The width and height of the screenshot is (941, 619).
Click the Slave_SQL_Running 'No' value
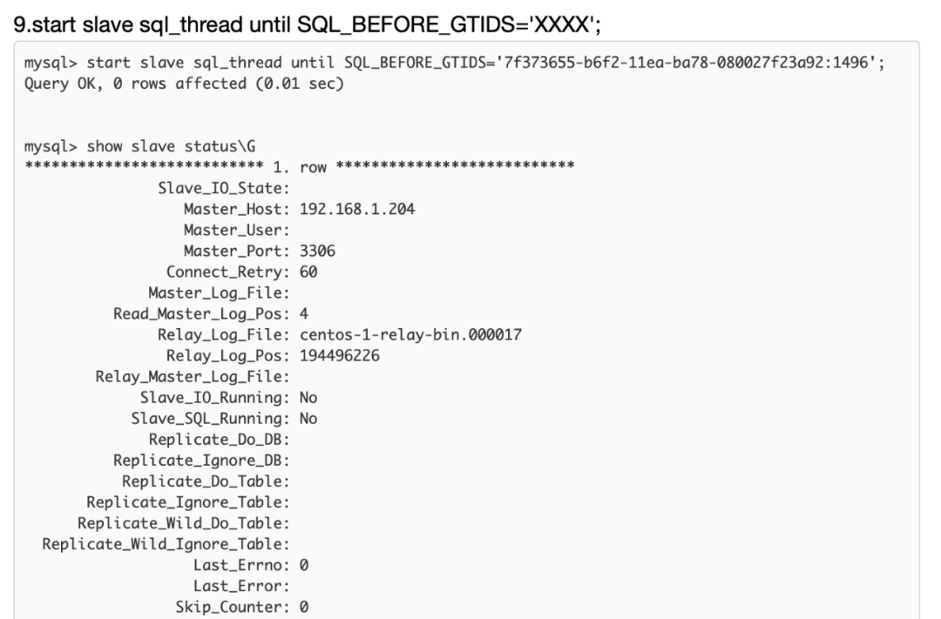[308, 419]
